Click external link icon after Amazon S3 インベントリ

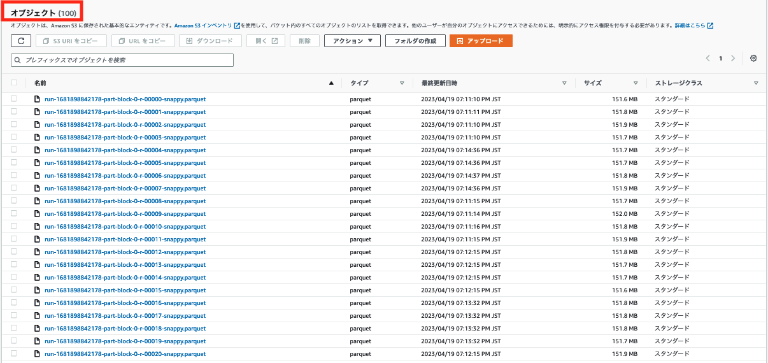pyautogui.click(x=237, y=25)
